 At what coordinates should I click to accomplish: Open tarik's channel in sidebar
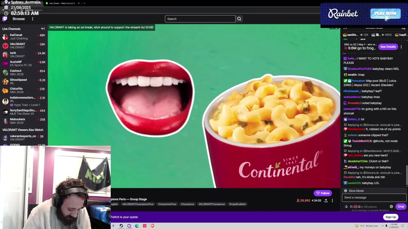[x=24, y=54]
